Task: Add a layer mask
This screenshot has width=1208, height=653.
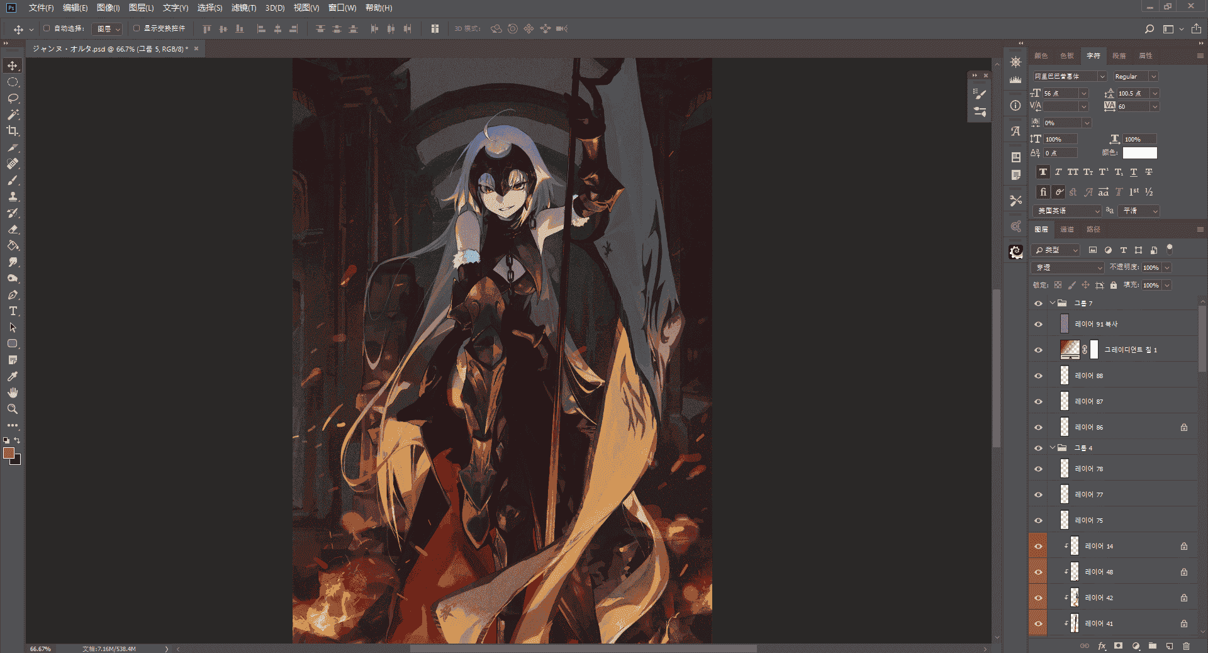Action: [x=1118, y=646]
